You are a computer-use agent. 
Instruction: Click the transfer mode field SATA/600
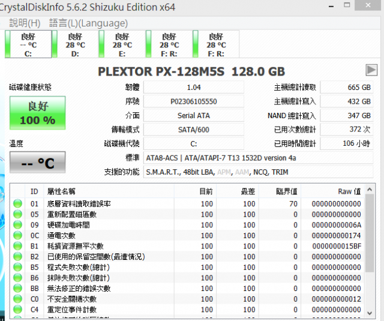(194, 130)
